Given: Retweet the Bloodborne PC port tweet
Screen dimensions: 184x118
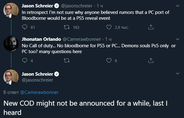Looking at the screenshot, I should [67, 27].
